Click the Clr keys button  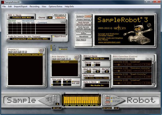(55, 98)
